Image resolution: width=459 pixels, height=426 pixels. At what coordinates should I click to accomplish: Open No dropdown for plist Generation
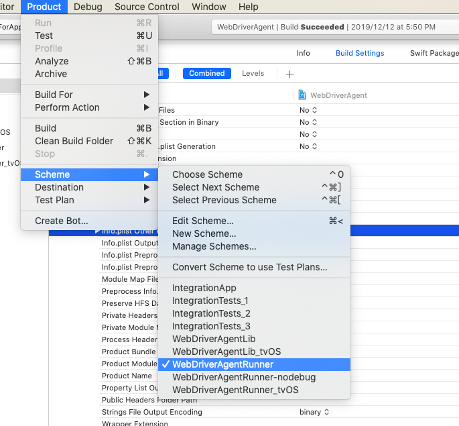(x=308, y=146)
